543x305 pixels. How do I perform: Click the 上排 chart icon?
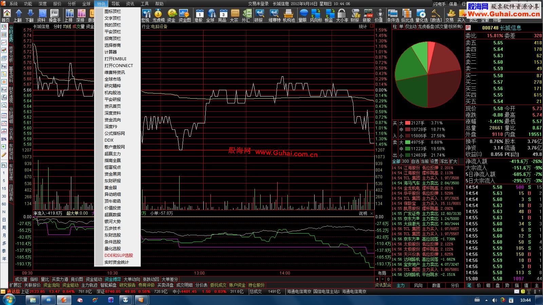69,16
